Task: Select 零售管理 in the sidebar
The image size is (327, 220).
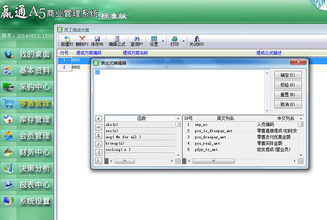Action: [27, 103]
